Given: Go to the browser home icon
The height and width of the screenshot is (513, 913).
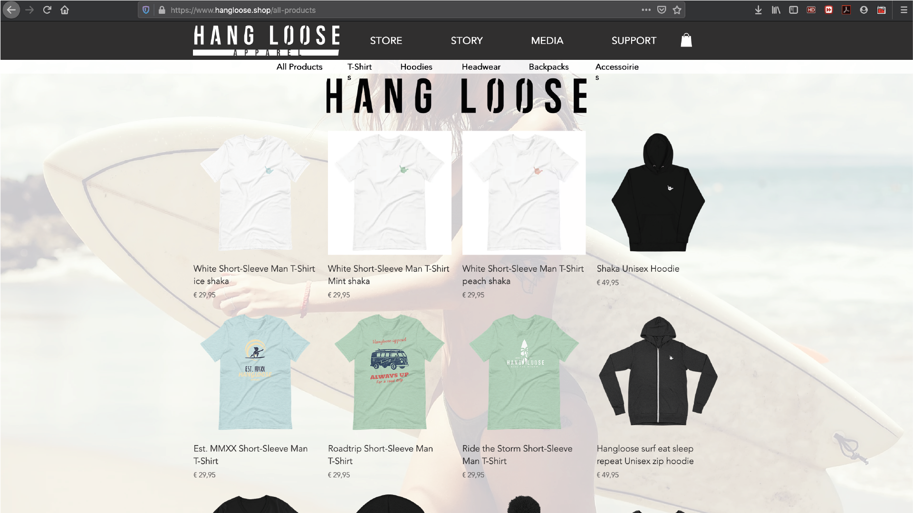Looking at the screenshot, I should pyautogui.click(x=65, y=10).
